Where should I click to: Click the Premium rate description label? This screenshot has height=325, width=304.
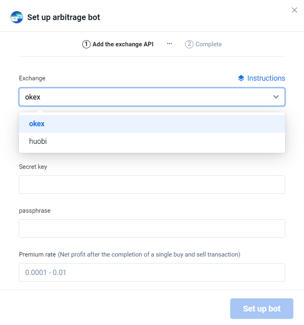pyautogui.click(x=149, y=255)
